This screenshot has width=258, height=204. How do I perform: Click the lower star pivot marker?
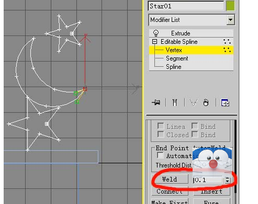[x=47, y=124]
